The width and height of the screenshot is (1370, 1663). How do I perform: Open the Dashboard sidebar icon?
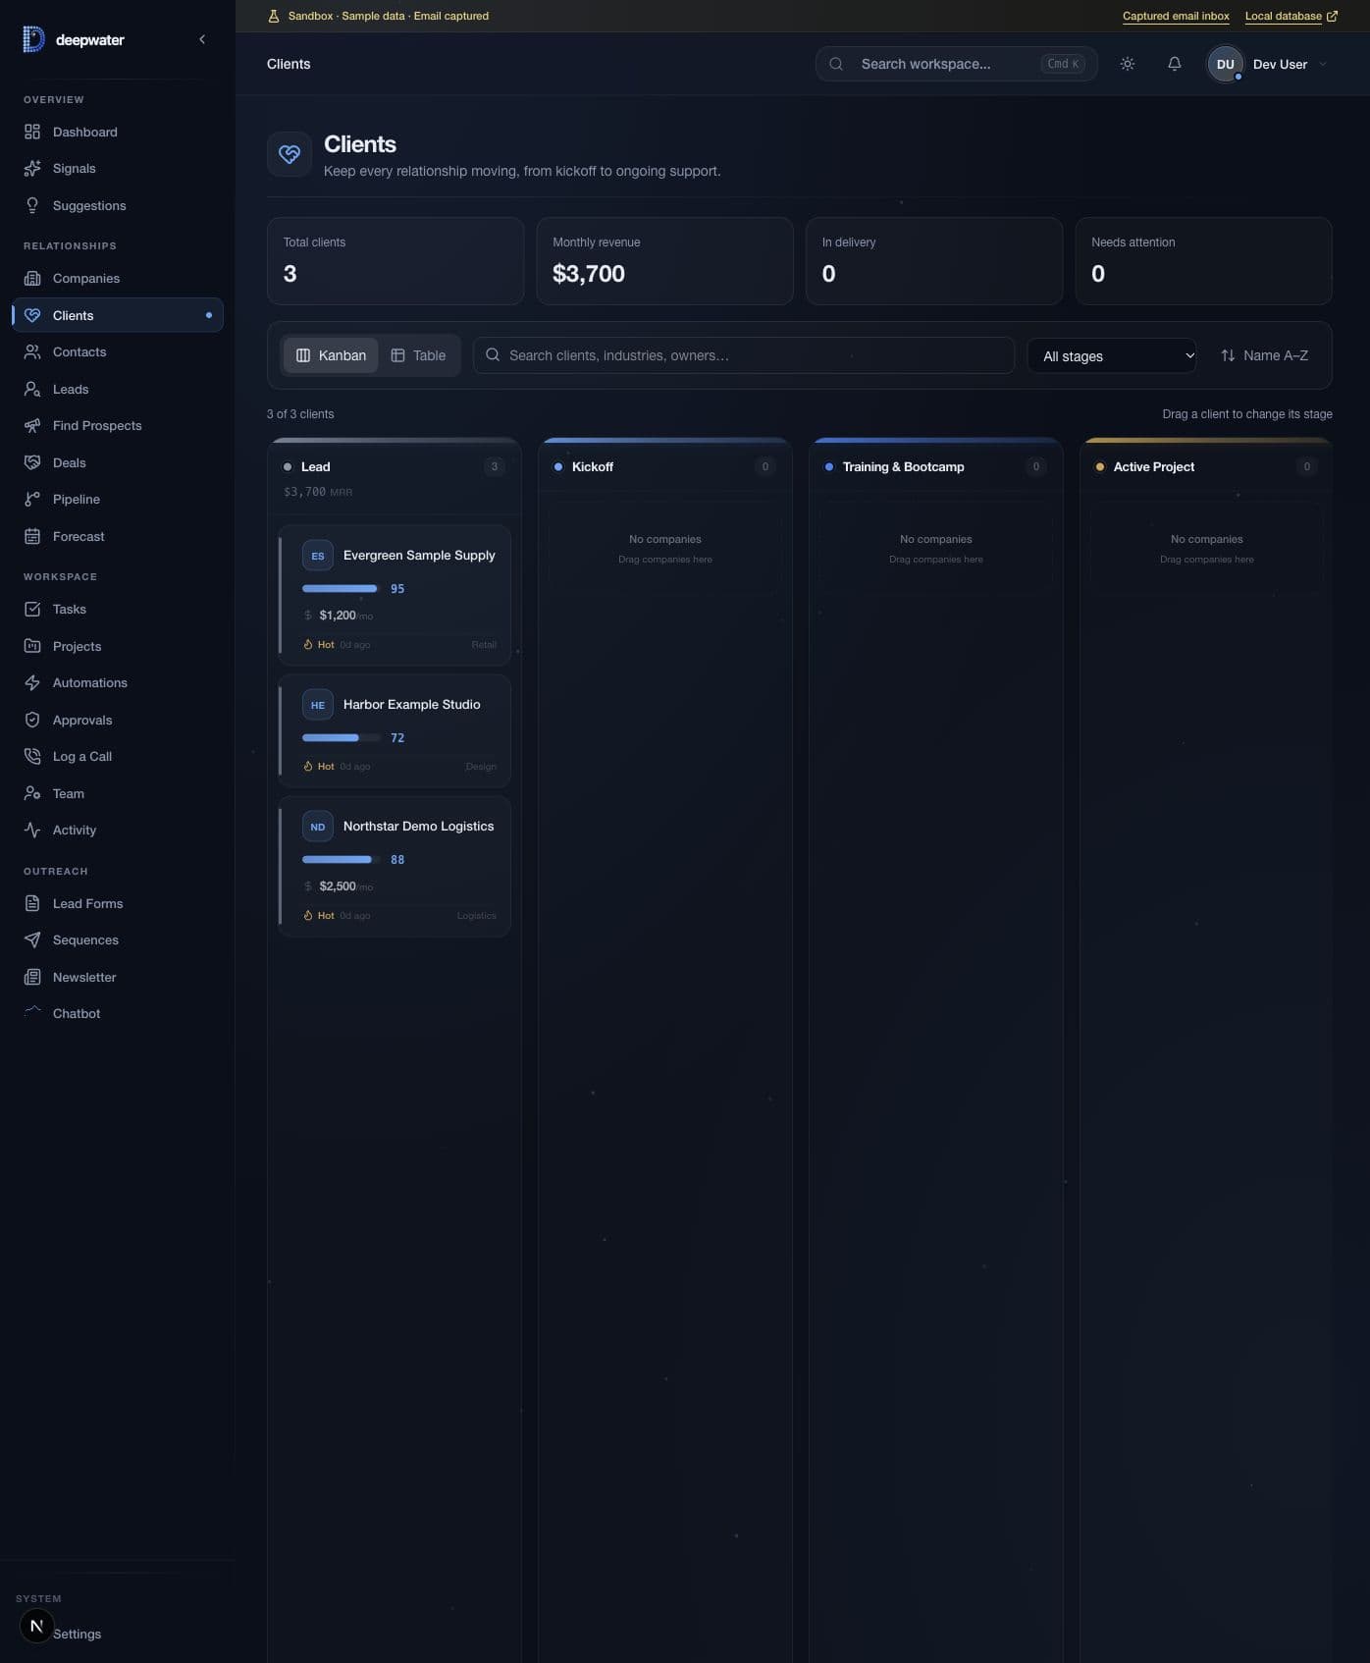coord(32,132)
